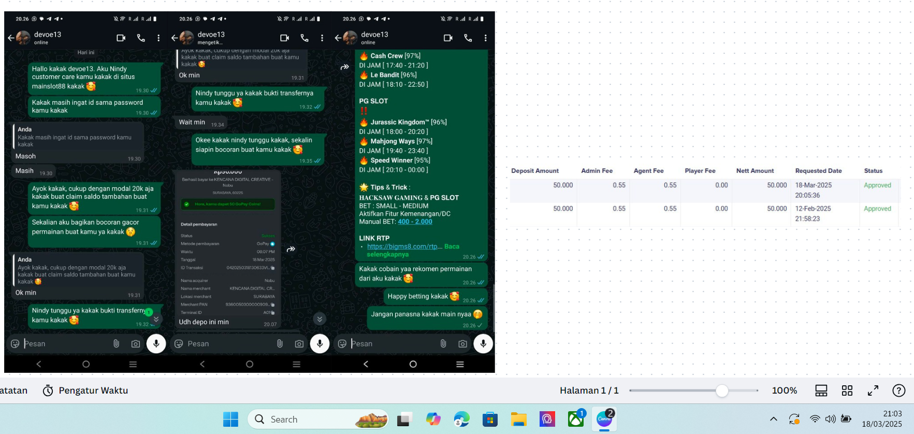
Task: Expand the system tray hidden icons chevron
Action: click(x=774, y=419)
